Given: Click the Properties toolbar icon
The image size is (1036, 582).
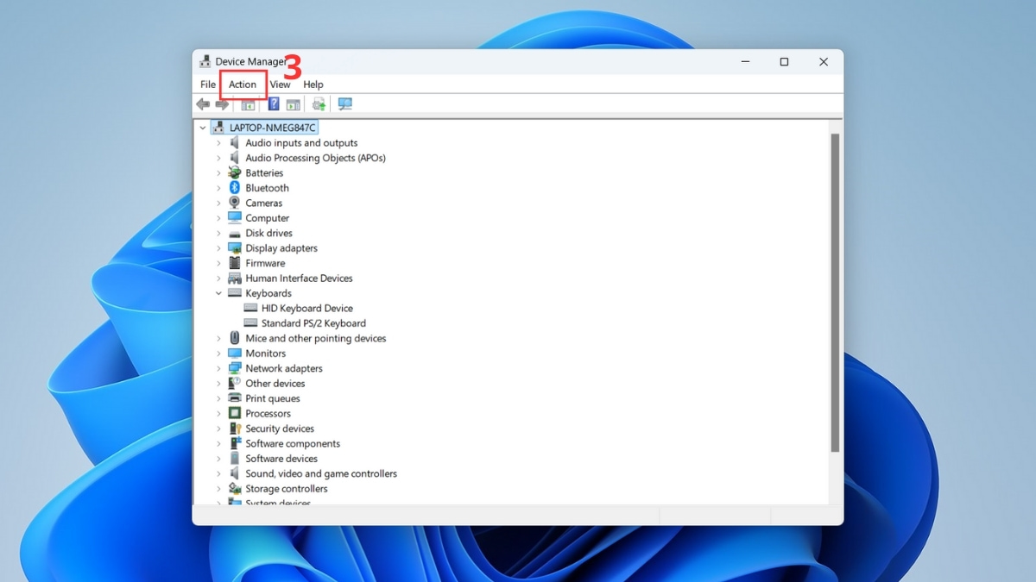Looking at the screenshot, I should pyautogui.click(x=294, y=103).
